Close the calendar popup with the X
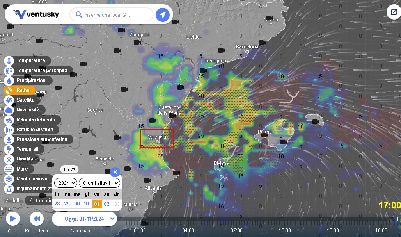The width and height of the screenshot is (401, 237). 115,172
